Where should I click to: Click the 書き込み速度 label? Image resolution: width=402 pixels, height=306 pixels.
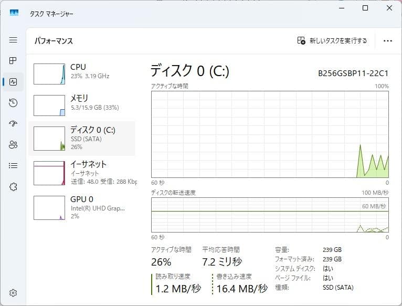click(234, 277)
